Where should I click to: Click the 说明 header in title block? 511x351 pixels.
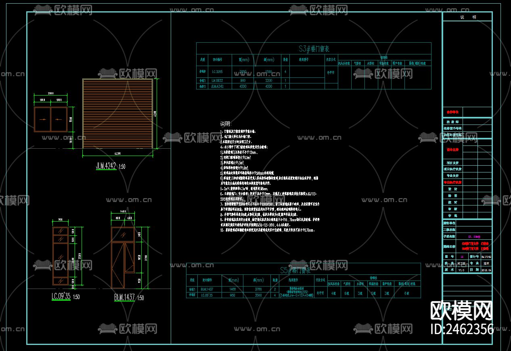[468, 17]
